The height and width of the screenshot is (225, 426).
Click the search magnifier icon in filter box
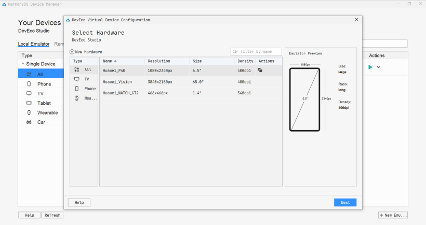(x=235, y=52)
